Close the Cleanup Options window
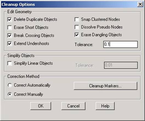145x121 pixels. [x=140, y=4]
